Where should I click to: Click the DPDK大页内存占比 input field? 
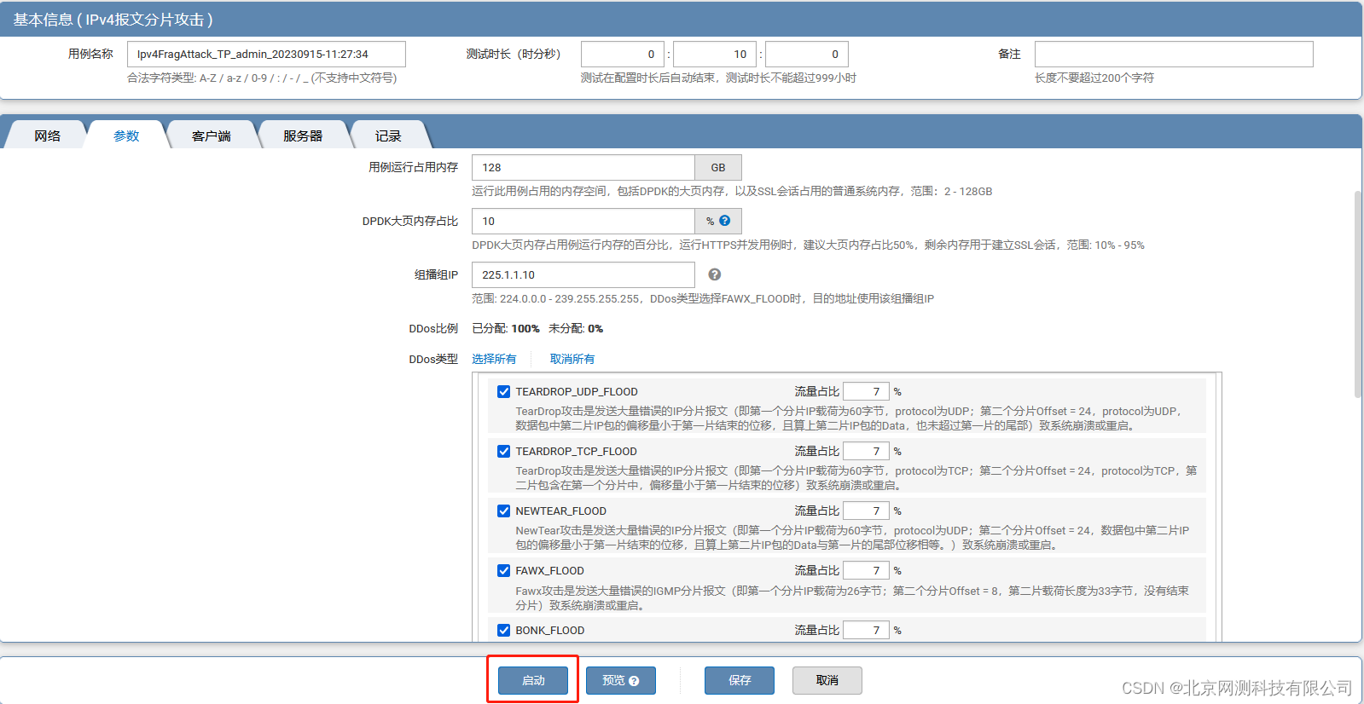[x=583, y=221]
